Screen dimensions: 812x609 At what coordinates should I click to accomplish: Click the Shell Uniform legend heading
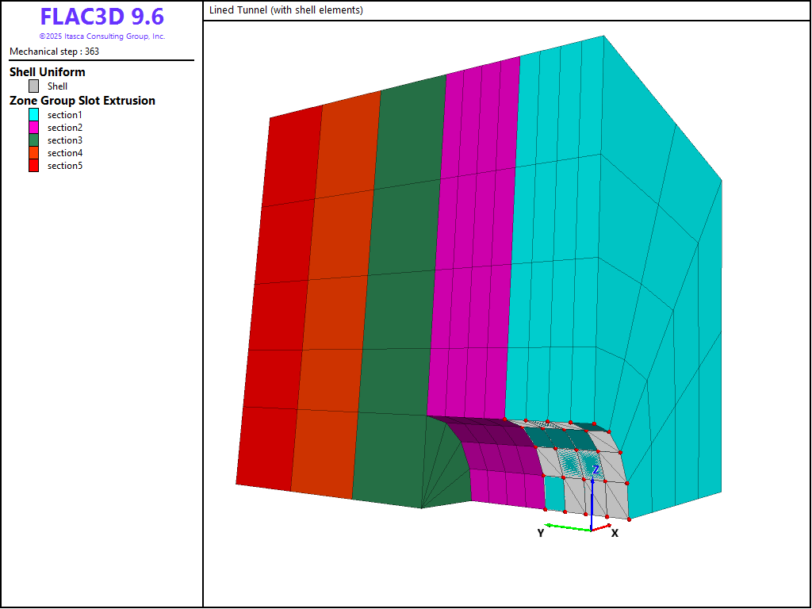tap(47, 72)
